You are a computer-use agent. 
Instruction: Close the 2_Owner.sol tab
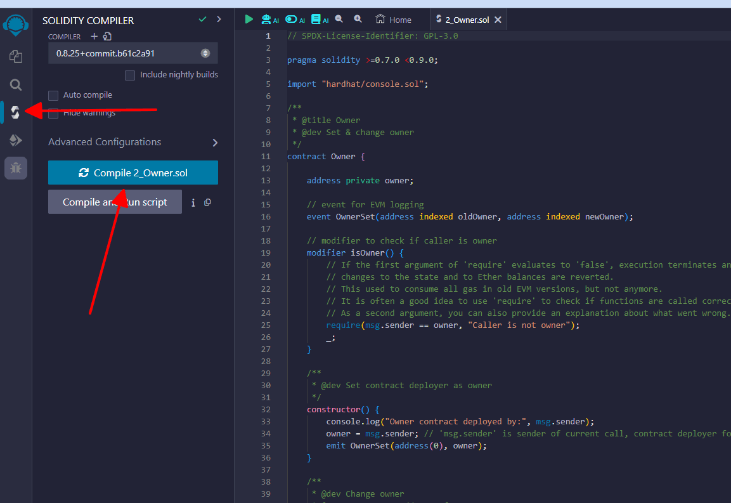(x=498, y=20)
